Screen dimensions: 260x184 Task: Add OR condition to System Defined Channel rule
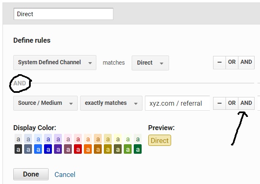(232, 63)
